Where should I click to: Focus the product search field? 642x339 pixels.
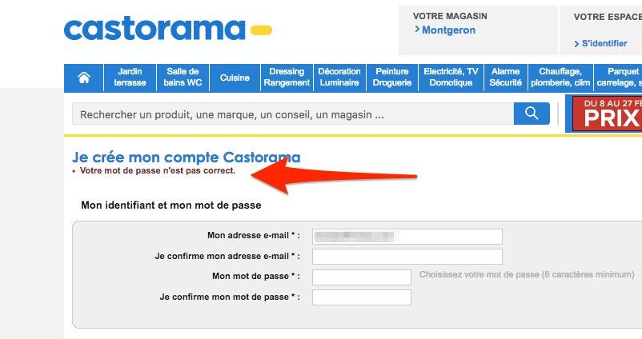(293, 114)
